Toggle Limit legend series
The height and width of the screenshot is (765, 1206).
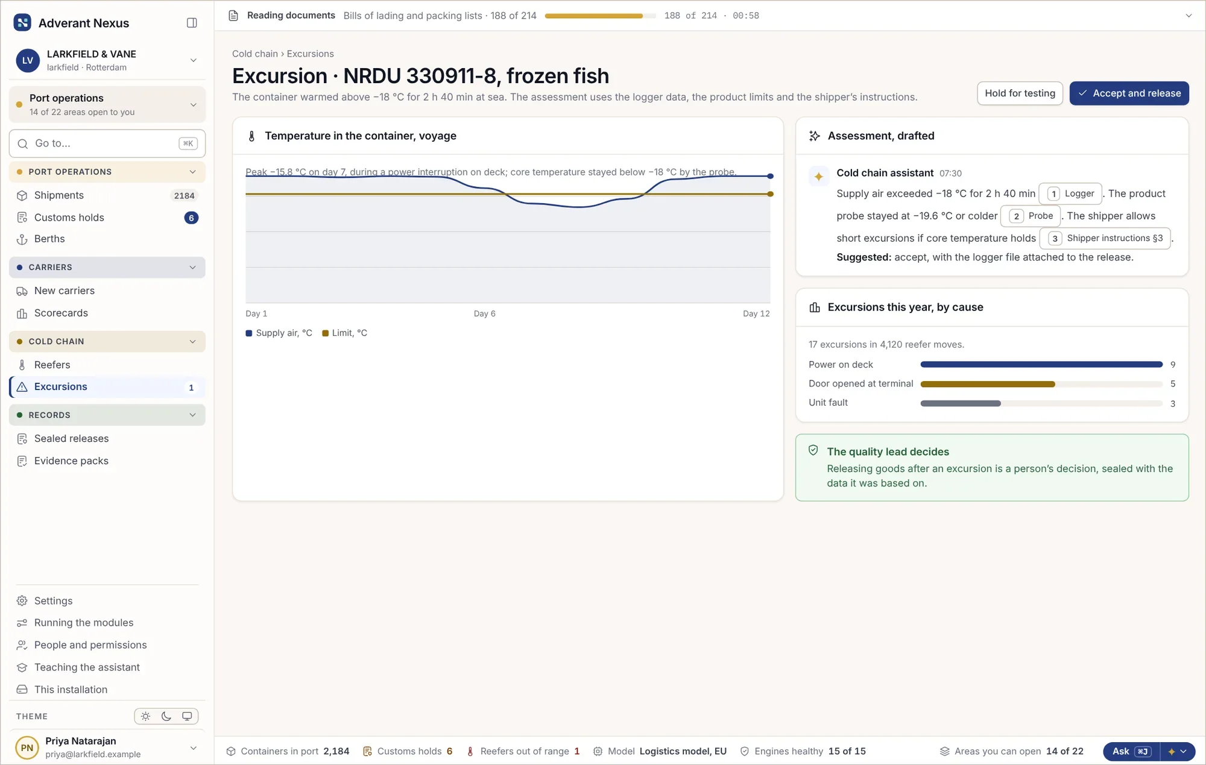click(x=344, y=333)
